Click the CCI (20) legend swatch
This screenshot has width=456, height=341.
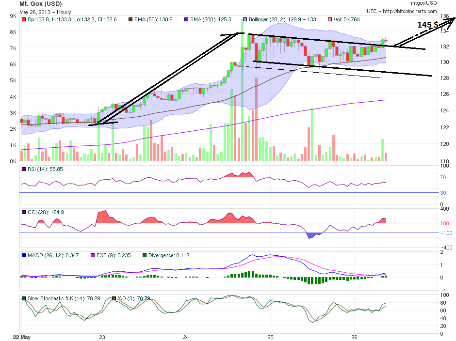(24, 212)
